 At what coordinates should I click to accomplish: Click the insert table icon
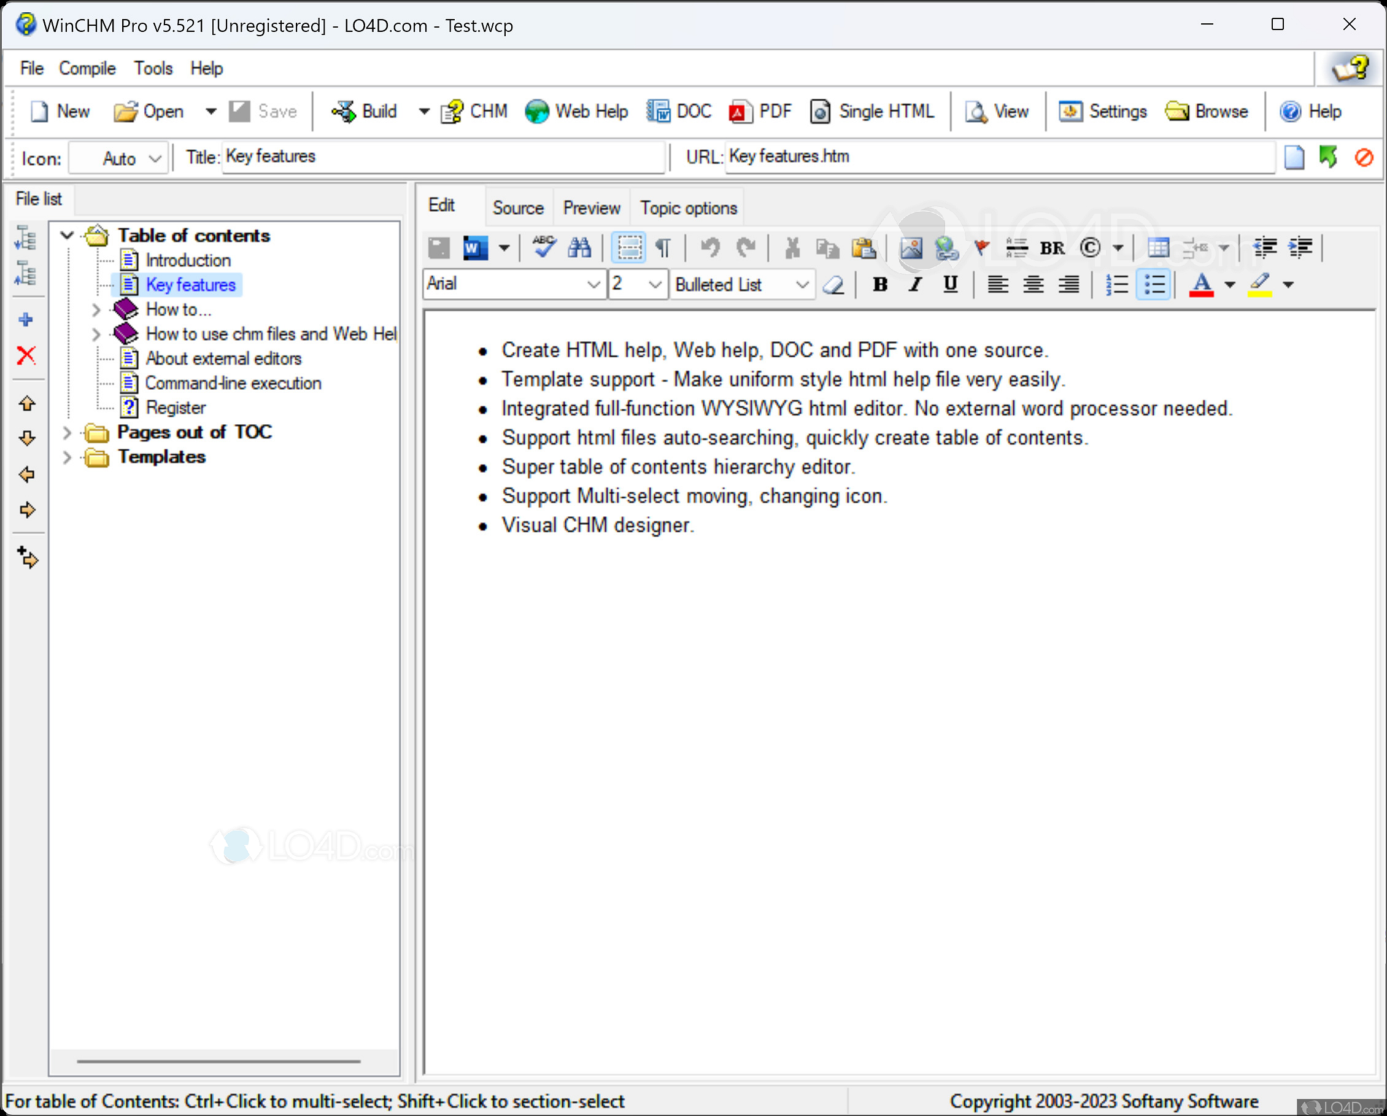1158,247
